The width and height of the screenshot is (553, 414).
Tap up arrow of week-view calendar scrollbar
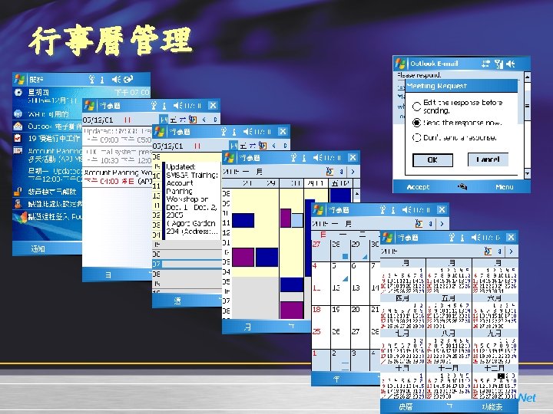pyautogui.click(x=356, y=194)
